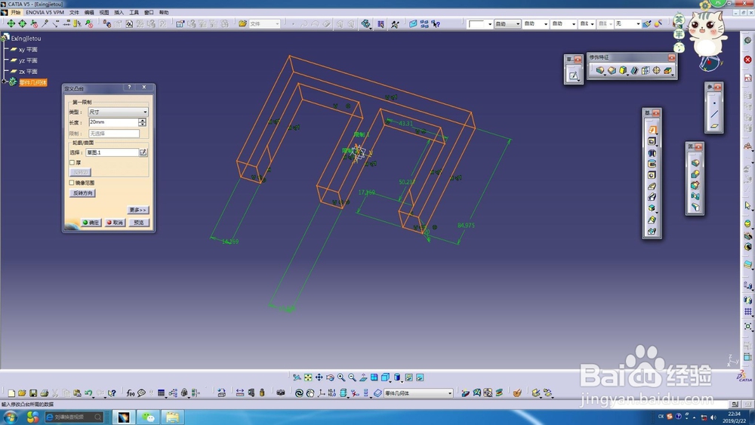Image resolution: width=755 pixels, height=425 pixels.
Task: Select the yz 平面 plane in tree
Action: tap(28, 60)
